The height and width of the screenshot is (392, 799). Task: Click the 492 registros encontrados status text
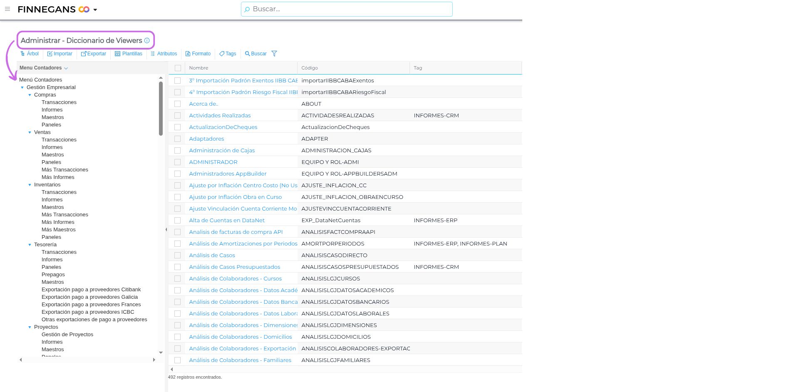coord(195,377)
